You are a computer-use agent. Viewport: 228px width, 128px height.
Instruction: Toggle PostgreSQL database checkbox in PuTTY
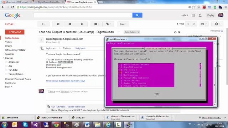tap(120, 78)
